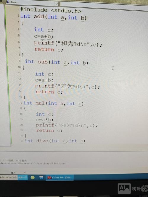Click the second empty combo box at the top
148x197 pixels.
click(103, 5)
